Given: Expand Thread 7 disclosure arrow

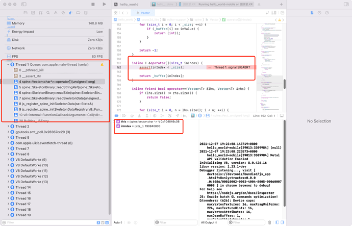Looking at the screenshot, I should 8,148.
